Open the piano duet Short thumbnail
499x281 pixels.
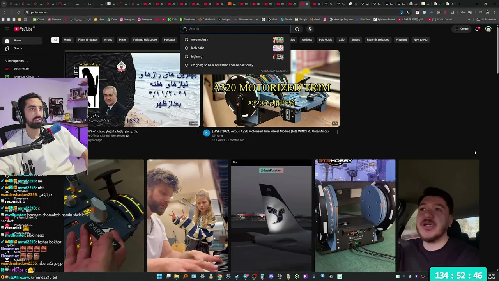pyautogui.click(x=188, y=215)
